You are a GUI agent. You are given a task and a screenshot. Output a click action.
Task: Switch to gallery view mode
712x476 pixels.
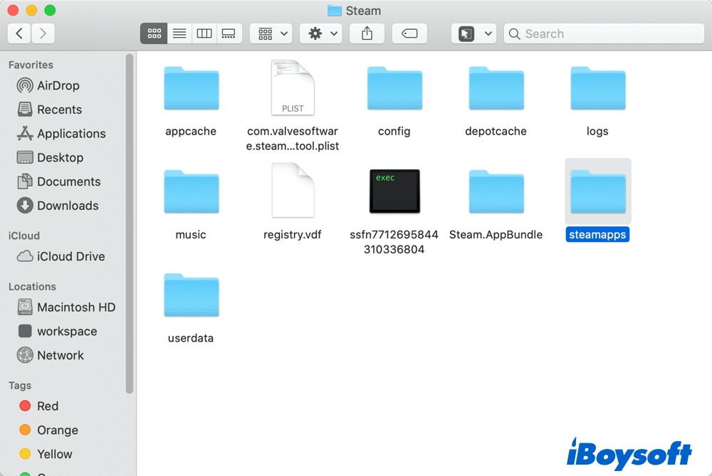[x=229, y=33]
